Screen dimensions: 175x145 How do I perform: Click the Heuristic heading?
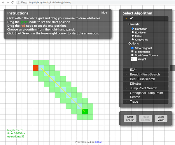click(134, 24)
